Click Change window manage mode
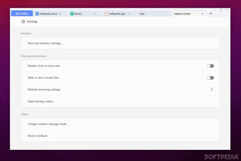 click(48, 124)
